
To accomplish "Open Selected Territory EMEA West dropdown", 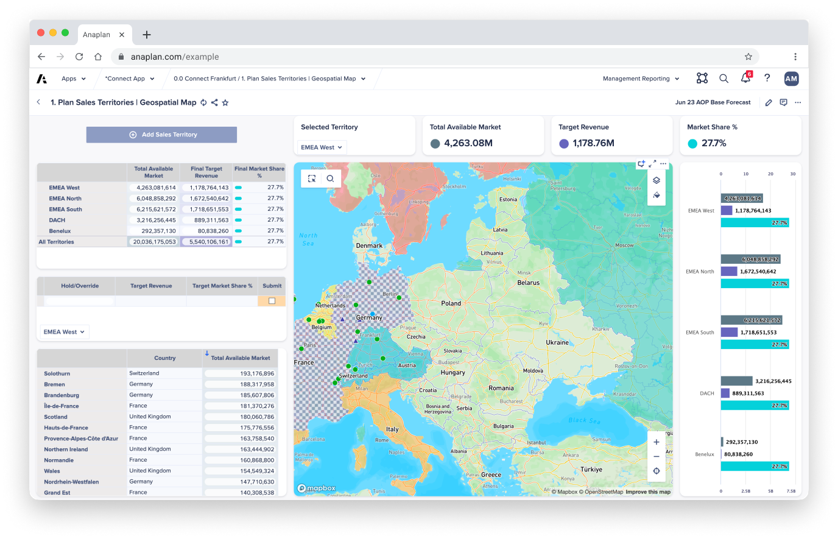I will (322, 147).
